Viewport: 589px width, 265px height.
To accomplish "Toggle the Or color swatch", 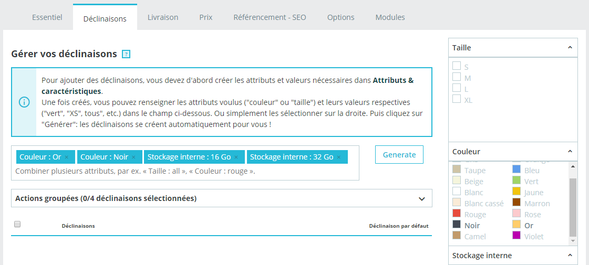I will pyautogui.click(x=516, y=224).
